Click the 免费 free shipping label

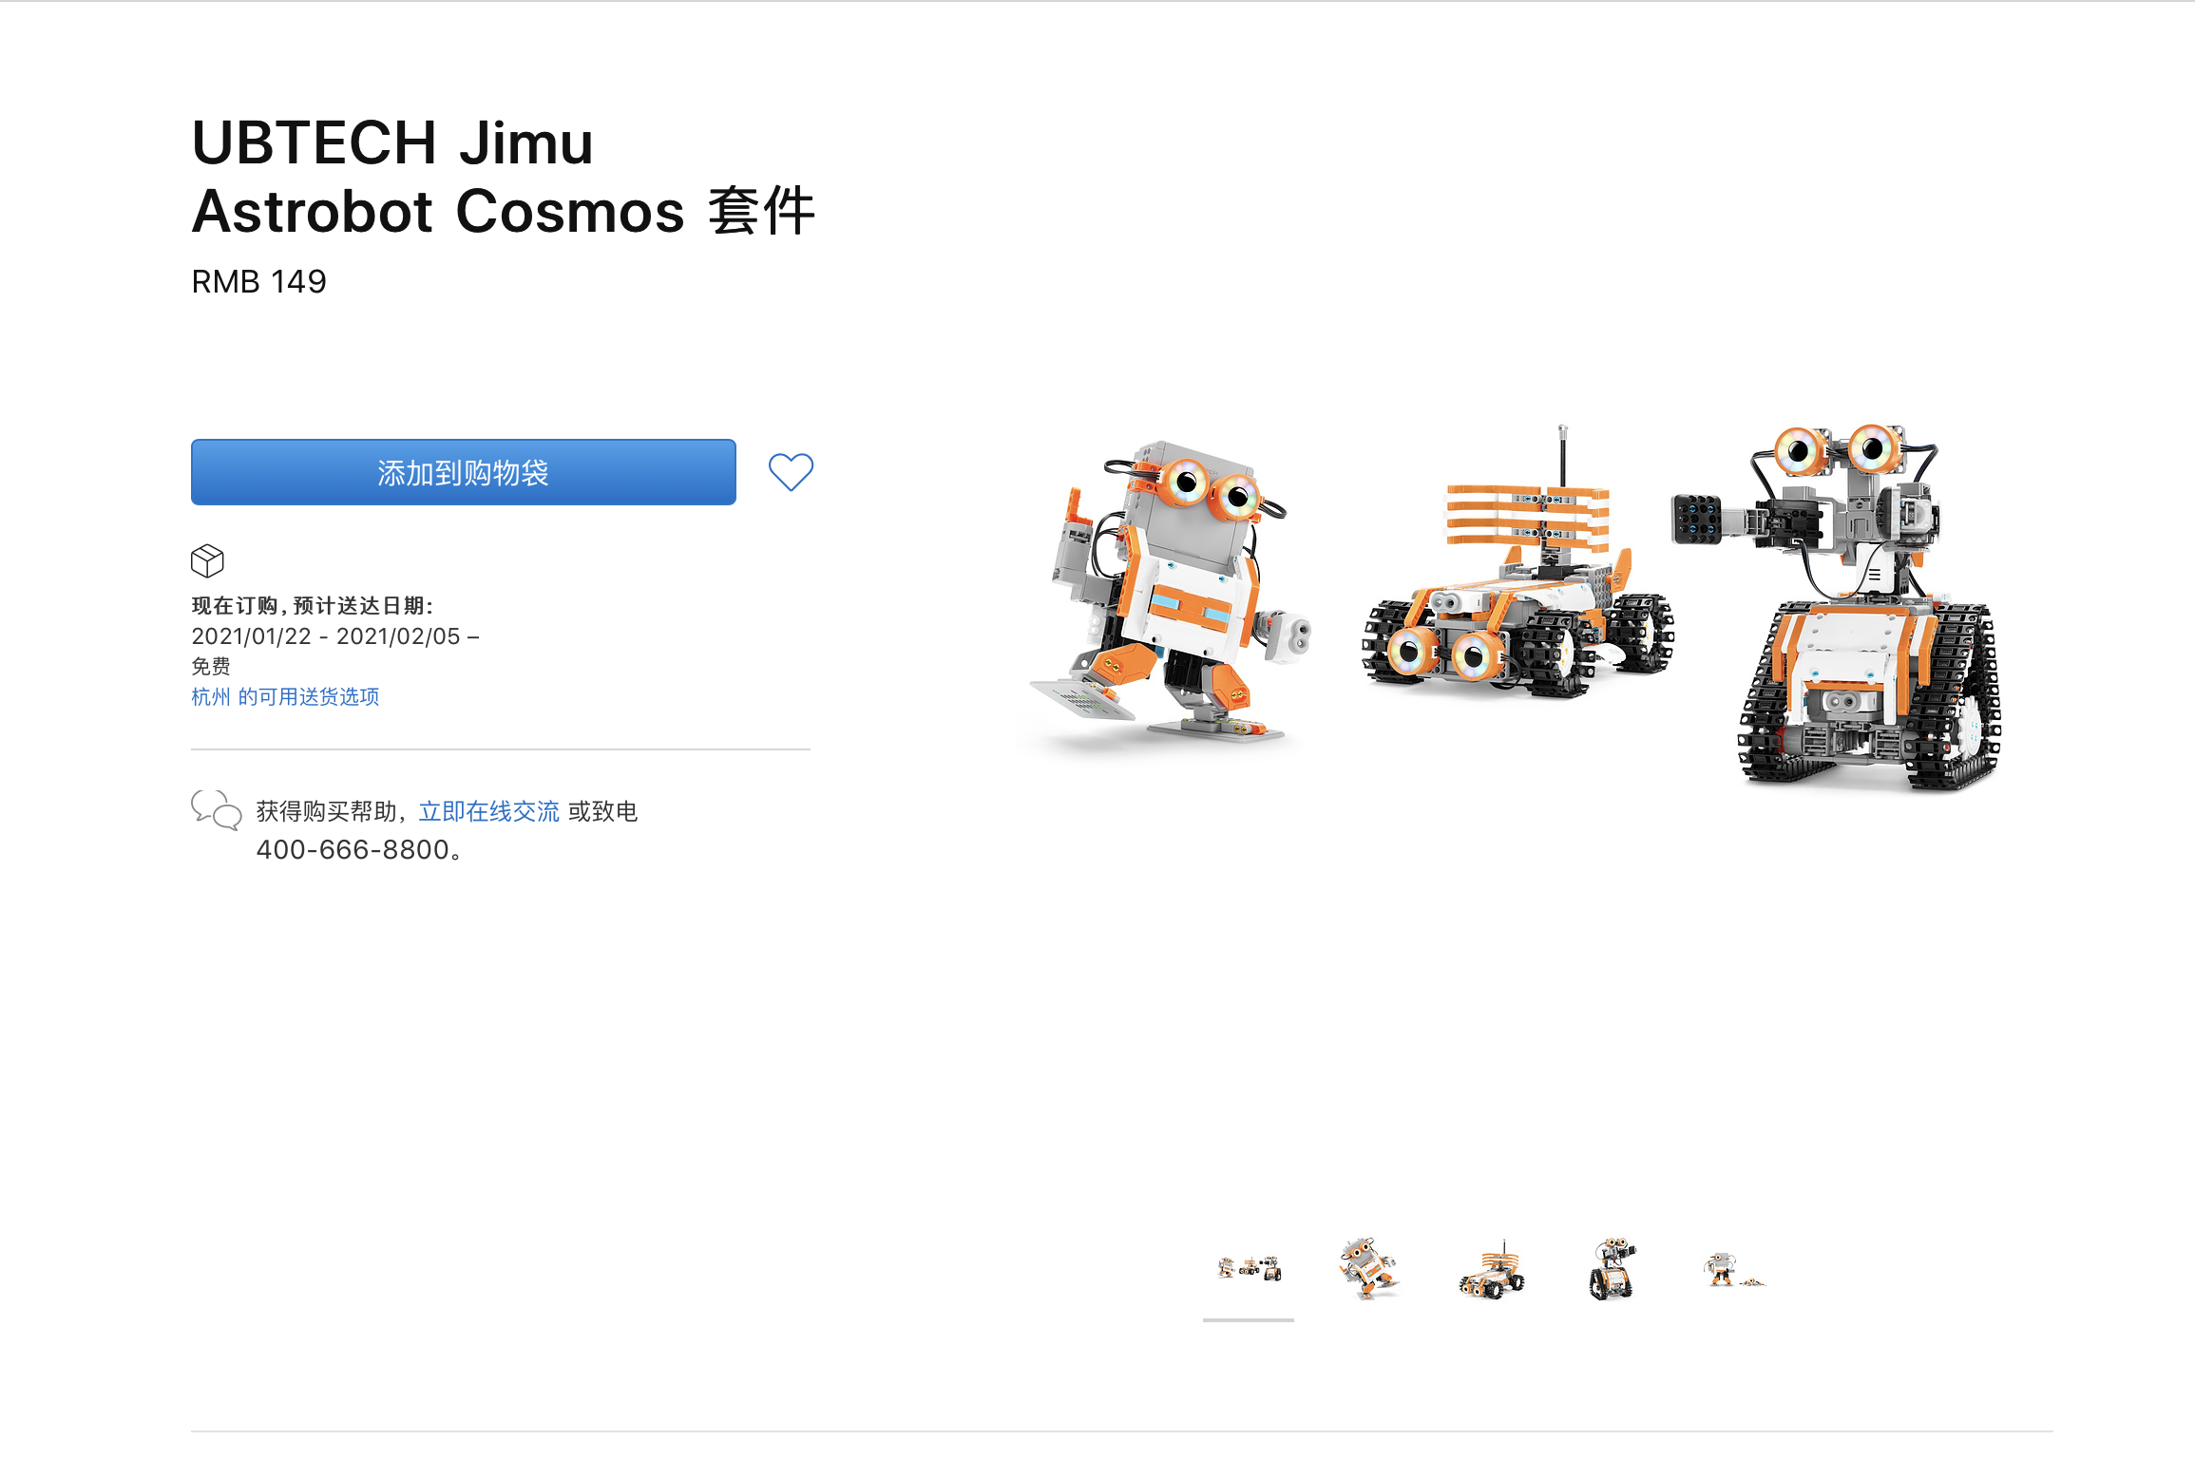pos(211,666)
